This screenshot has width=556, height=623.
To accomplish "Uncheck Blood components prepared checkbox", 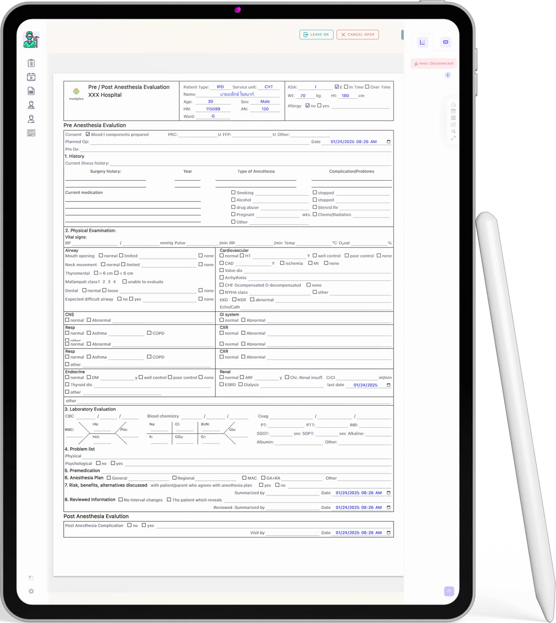I will [88, 134].
